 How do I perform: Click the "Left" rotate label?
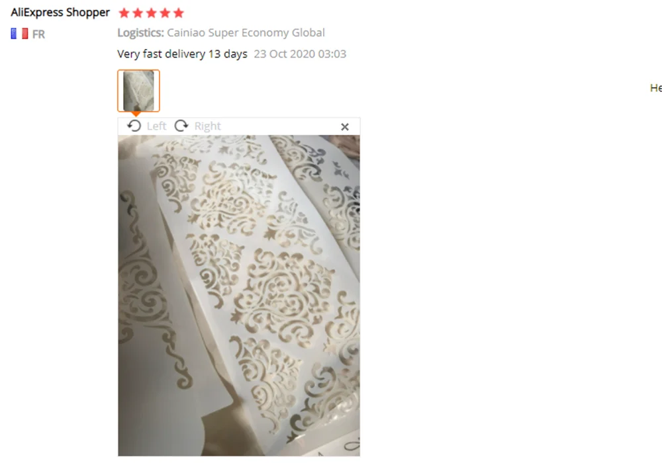[x=157, y=126]
